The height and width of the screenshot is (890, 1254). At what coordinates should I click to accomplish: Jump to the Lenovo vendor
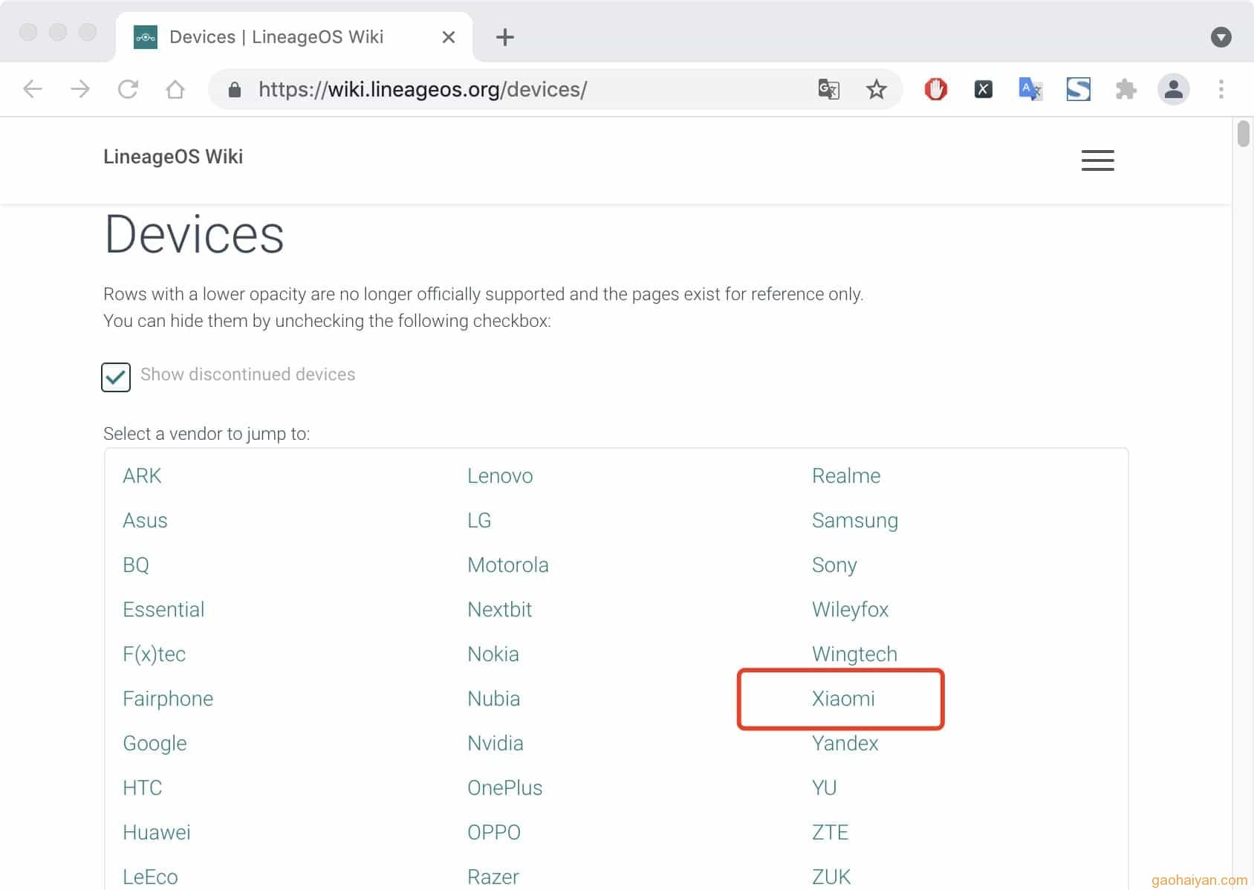click(500, 475)
